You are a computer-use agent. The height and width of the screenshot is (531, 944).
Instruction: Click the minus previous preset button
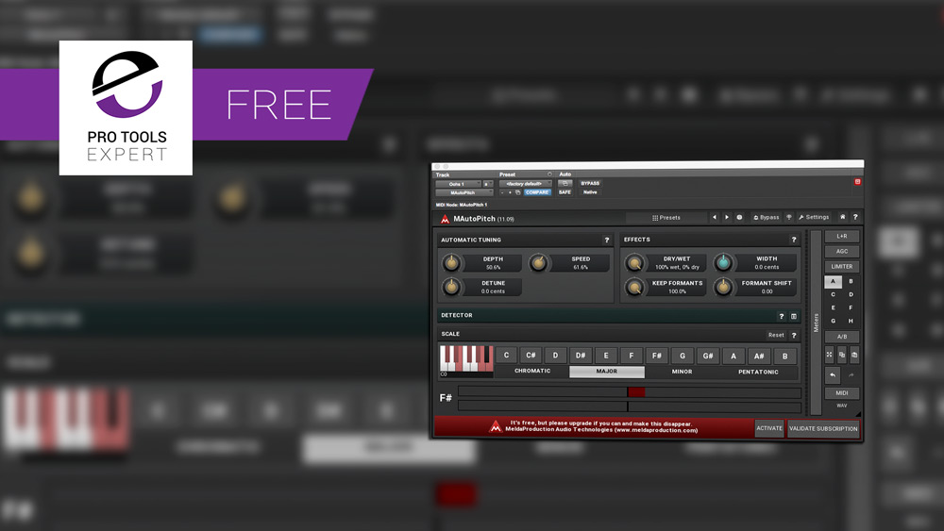pyautogui.click(x=502, y=192)
